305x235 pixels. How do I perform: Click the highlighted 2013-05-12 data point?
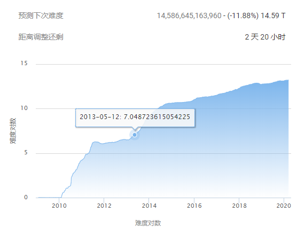point(135,135)
